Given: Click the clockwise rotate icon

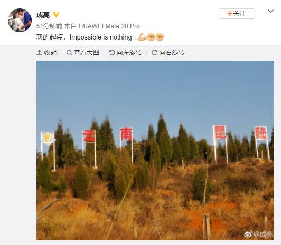Looking at the screenshot, I should (154, 53).
